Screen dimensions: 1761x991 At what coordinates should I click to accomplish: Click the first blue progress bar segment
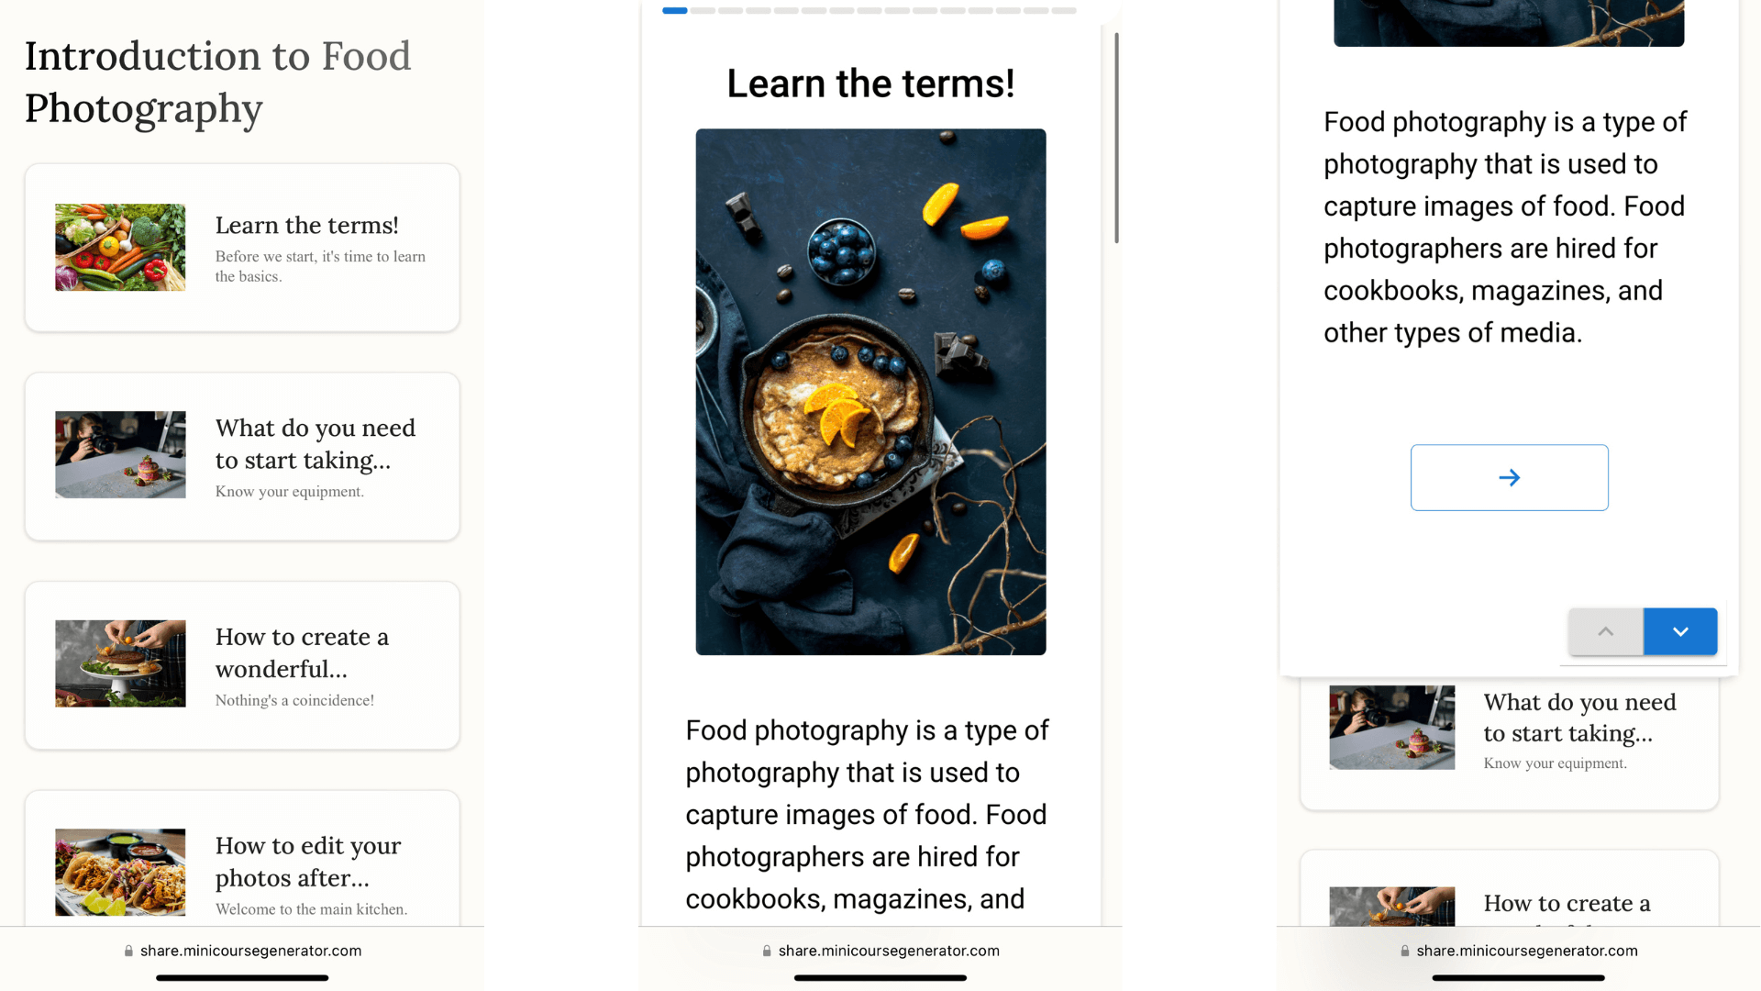coord(675,11)
